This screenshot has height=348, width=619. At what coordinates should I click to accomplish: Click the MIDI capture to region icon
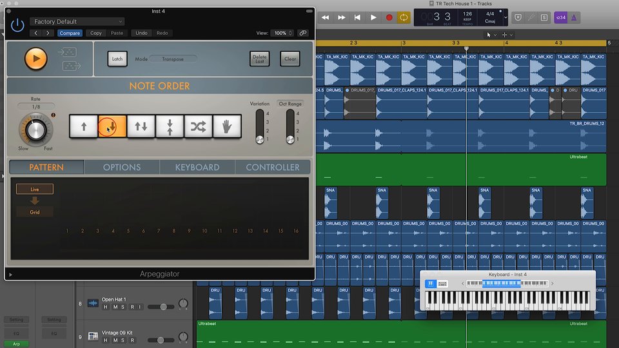[x=72, y=66]
